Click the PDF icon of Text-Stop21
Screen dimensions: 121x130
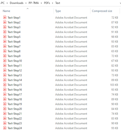(5, 113)
